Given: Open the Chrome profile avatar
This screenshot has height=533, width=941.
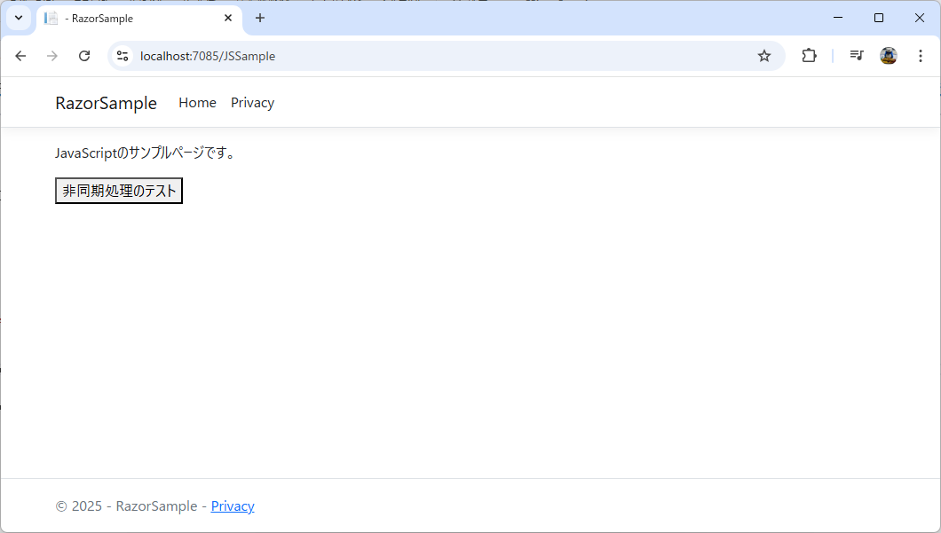Looking at the screenshot, I should (888, 56).
